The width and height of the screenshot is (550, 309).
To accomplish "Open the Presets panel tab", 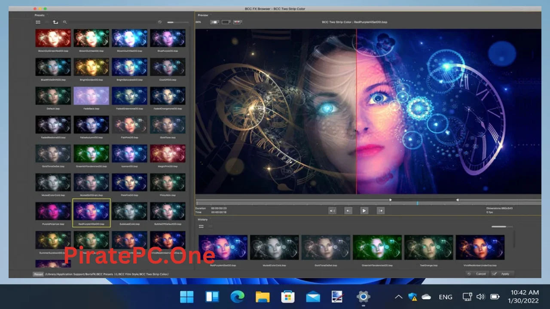I will pyautogui.click(x=40, y=15).
